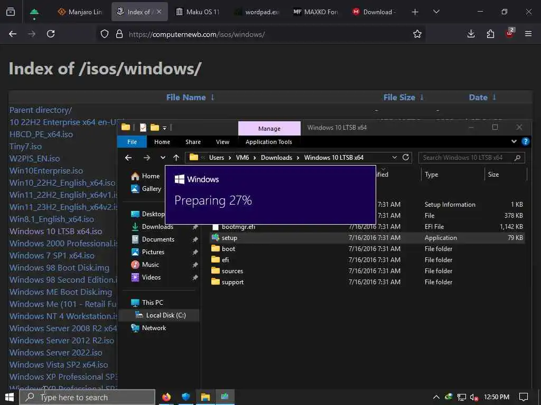
Task: Sort the listing by Date
Action: pos(482,98)
